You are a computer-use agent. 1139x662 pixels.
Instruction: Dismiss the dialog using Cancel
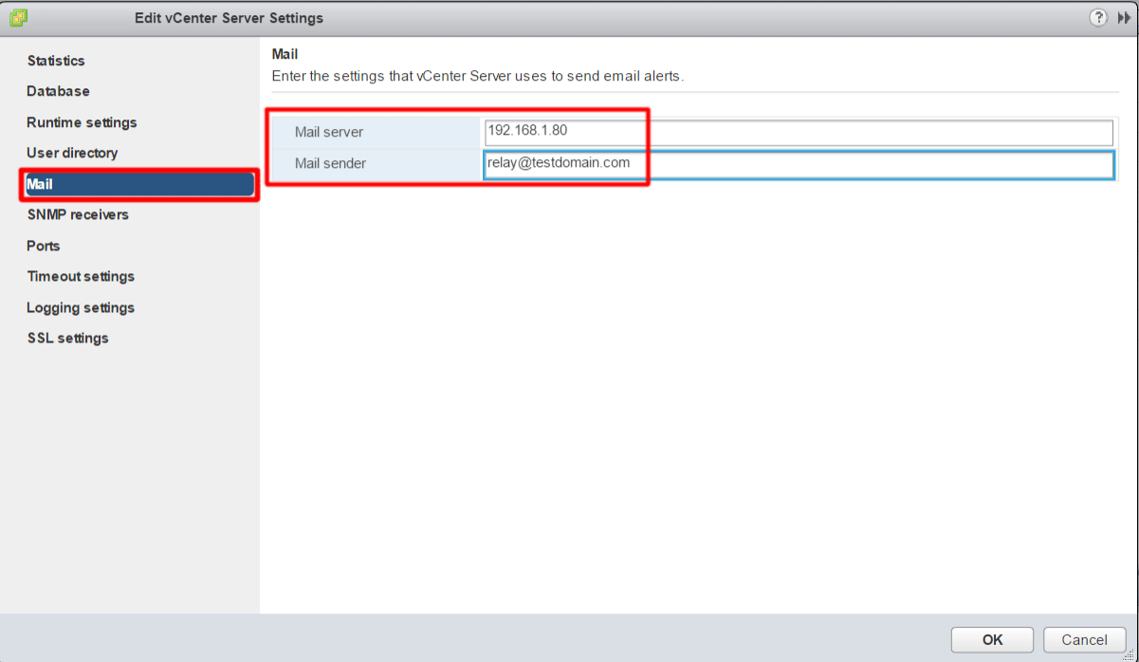[x=1084, y=639]
